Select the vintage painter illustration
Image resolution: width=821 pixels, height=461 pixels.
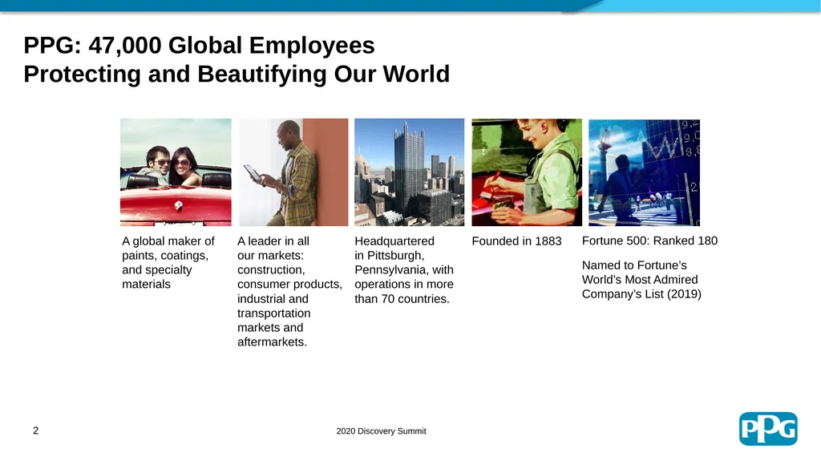(x=527, y=172)
